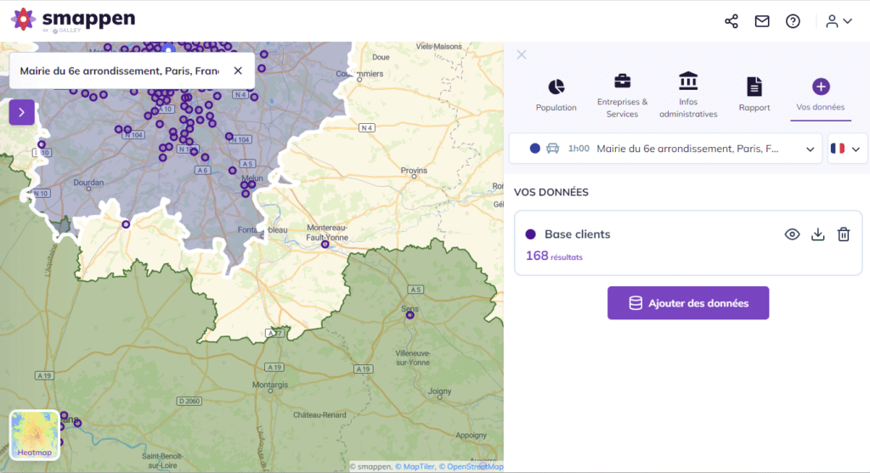The width and height of the screenshot is (870, 473).
Task: Expand the left sidebar arrow button
Action: pos(21,113)
